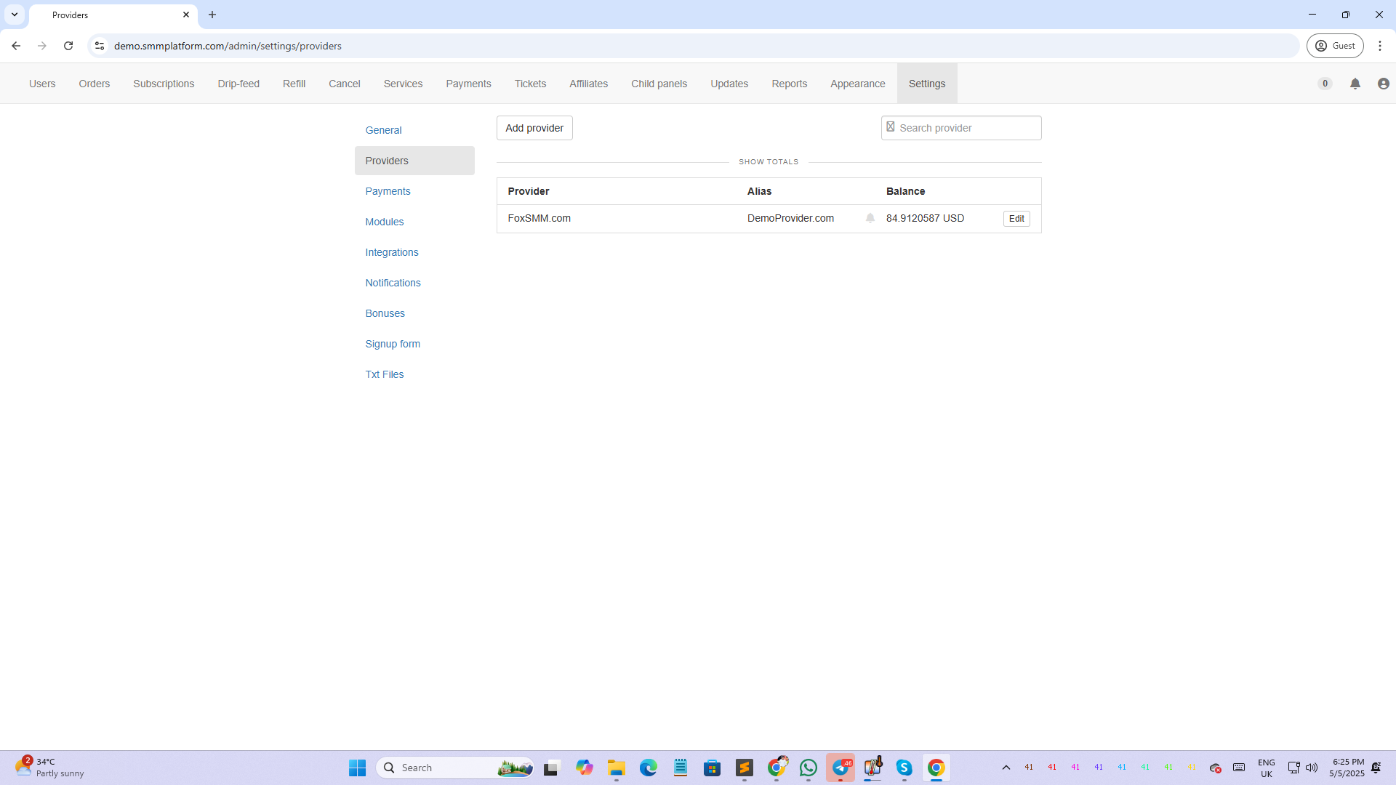Click the site information icon in address bar

coord(100,46)
